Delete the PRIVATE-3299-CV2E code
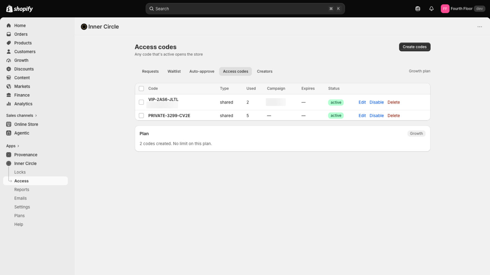Screen dimensions: 490x275 pyautogui.click(x=394, y=116)
